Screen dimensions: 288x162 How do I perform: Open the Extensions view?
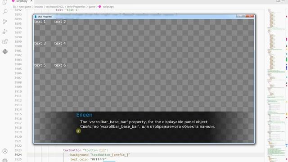click(x=5, y=41)
